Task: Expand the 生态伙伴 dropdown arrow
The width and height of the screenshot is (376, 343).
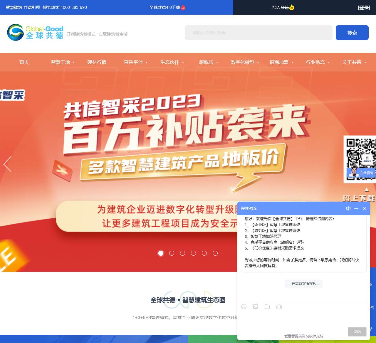Action: pyautogui.click(x=183, y=62)
